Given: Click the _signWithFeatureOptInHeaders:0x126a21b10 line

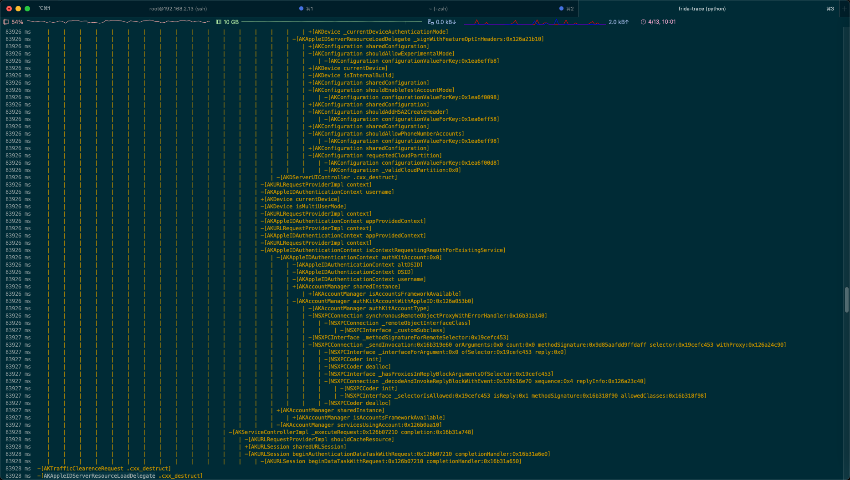Looking at the screenshot, I should pos(418,39).
